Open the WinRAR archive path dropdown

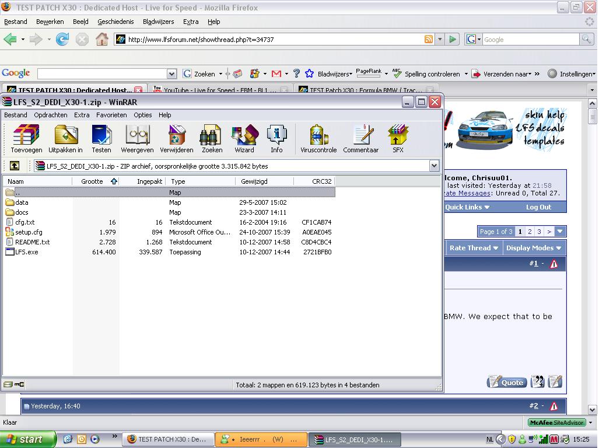tap(434, 166)
